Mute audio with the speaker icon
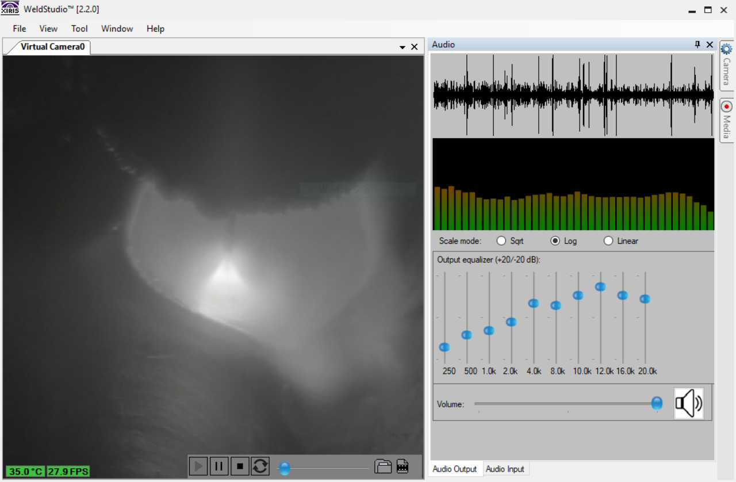 (x=689, y=403)
